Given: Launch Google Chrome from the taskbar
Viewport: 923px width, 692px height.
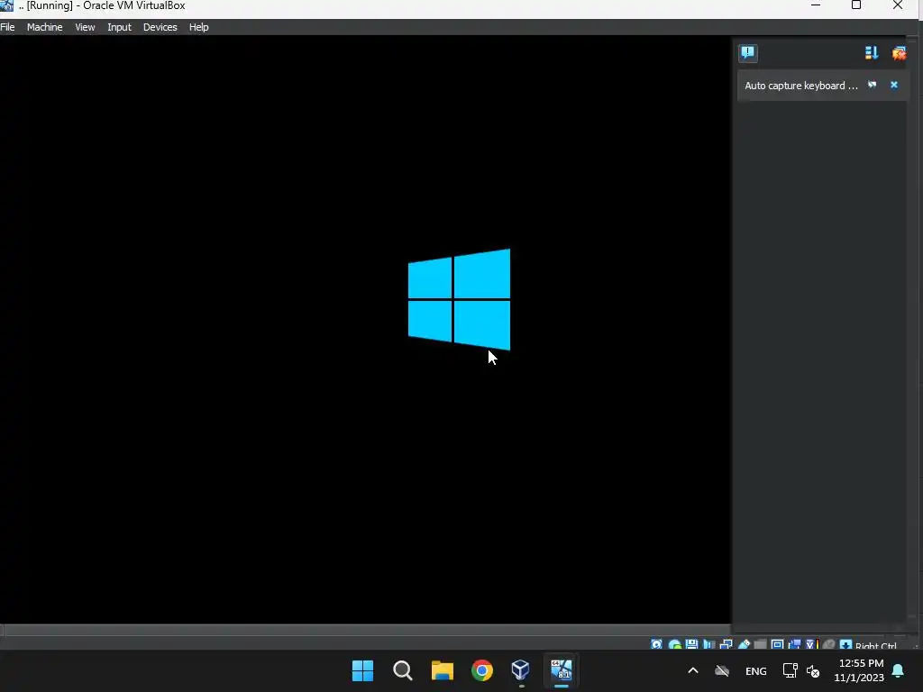Looking at the screenshot, I should 482,670.
